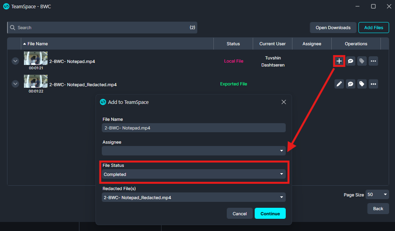The width and height of the screenshot is (395, 231).
Task: Open the Redacted File(s) dropdown
Action: coord(193,198)
